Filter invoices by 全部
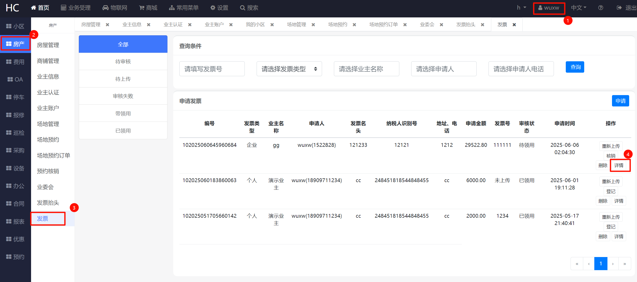 coord(123,44)
